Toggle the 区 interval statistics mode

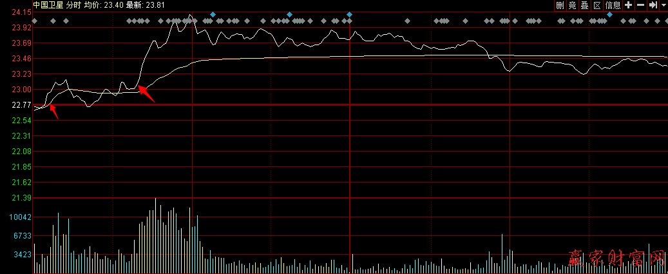pyautogui.click(x=597, y=5)
